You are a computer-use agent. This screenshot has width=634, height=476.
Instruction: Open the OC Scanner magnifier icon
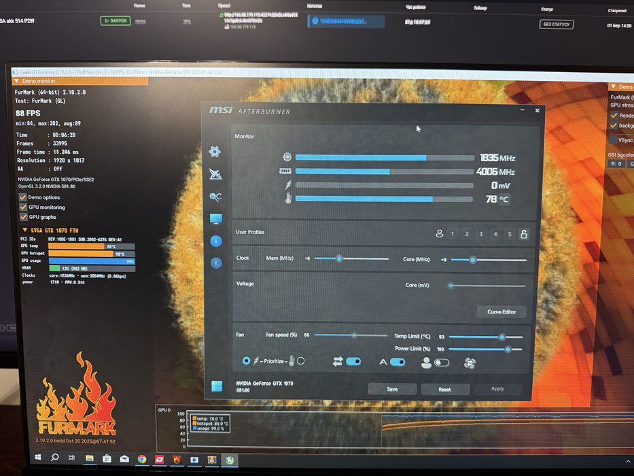pyautogui.click(x=215, y=197)
